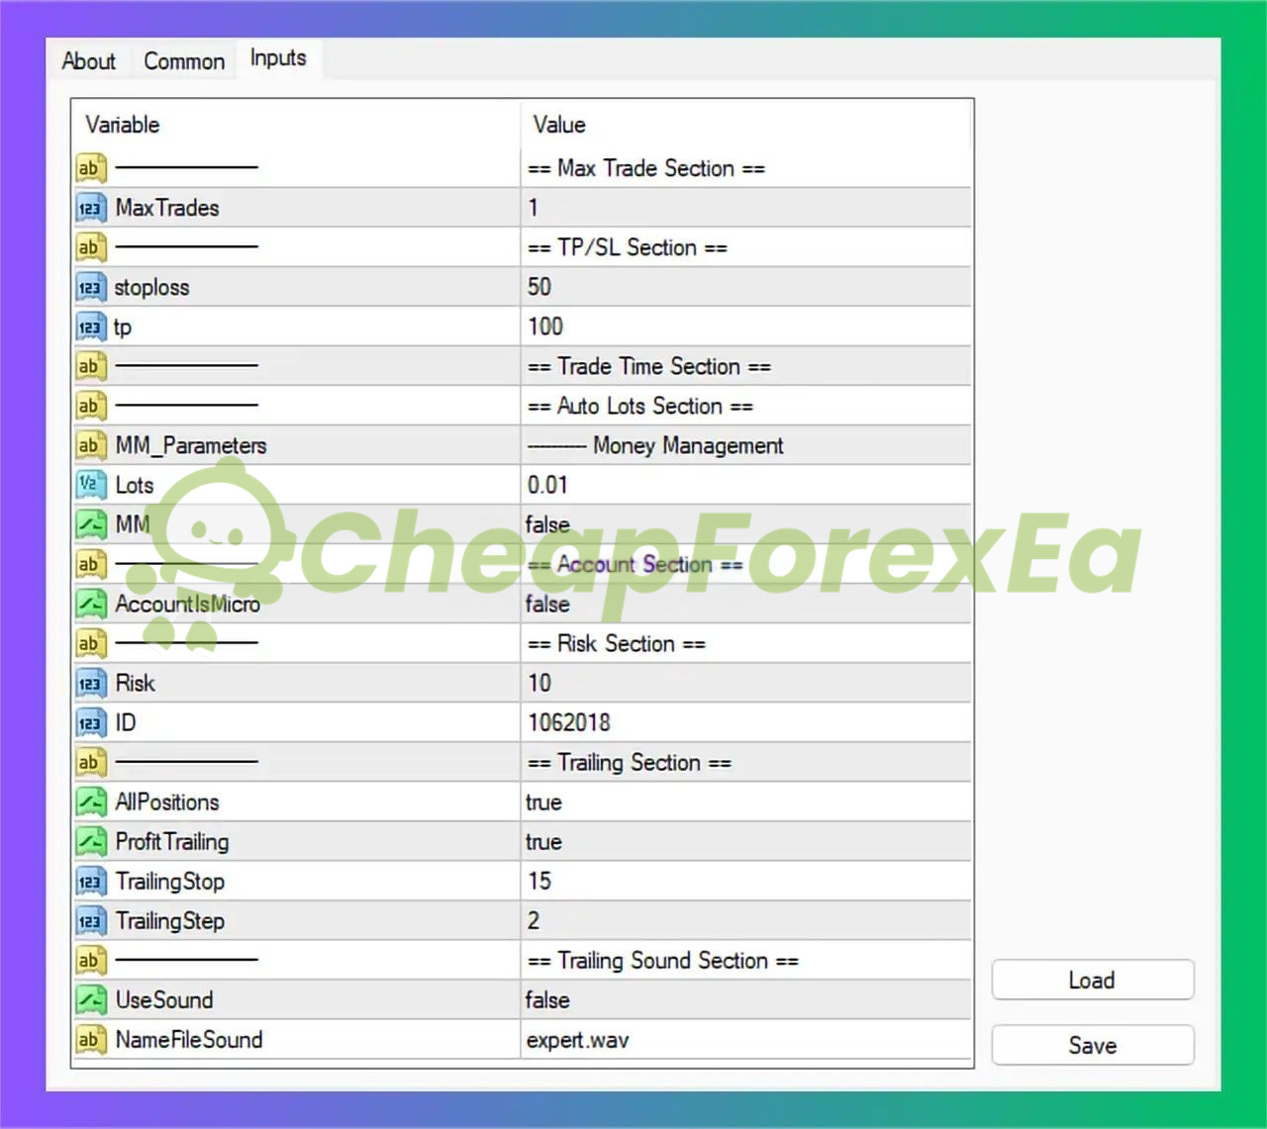This screenshot has width=1267, height=1129.
Task: Switch to the Common tab
Action: click(x=184, y=61)
